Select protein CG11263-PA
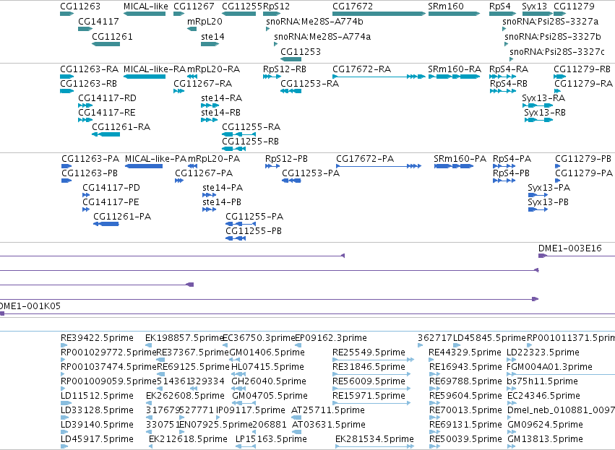 66,166
